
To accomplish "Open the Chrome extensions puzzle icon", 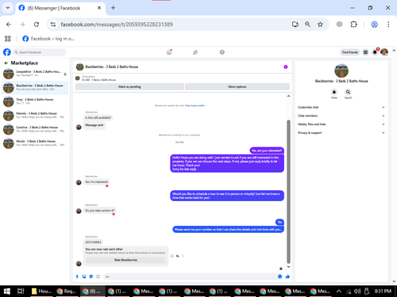I will pos(353,25).
